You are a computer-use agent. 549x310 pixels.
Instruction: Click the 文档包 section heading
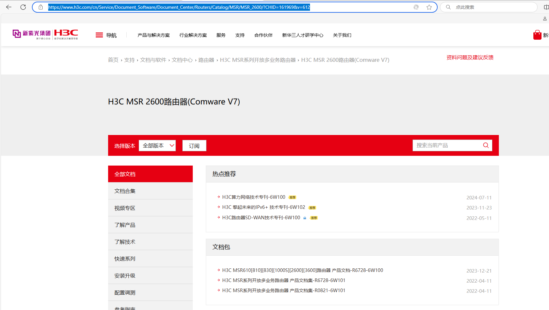221,247
